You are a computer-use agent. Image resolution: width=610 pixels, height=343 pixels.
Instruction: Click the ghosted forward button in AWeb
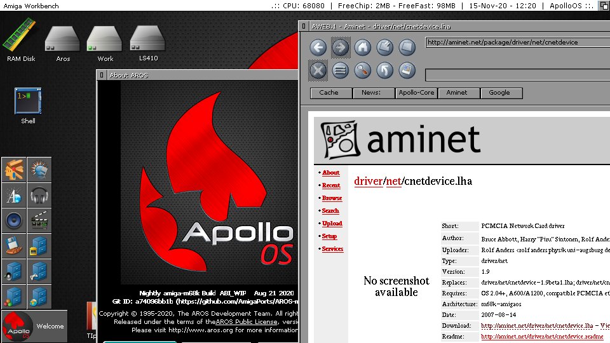tap(341, 48)
